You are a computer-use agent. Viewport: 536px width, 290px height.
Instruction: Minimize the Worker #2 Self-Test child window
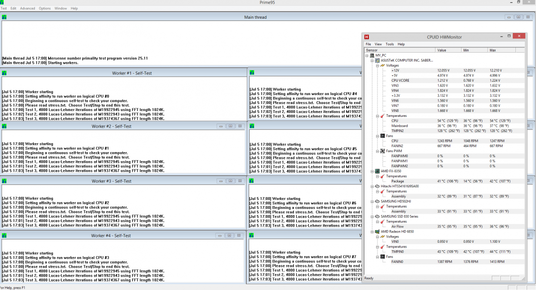221,126
